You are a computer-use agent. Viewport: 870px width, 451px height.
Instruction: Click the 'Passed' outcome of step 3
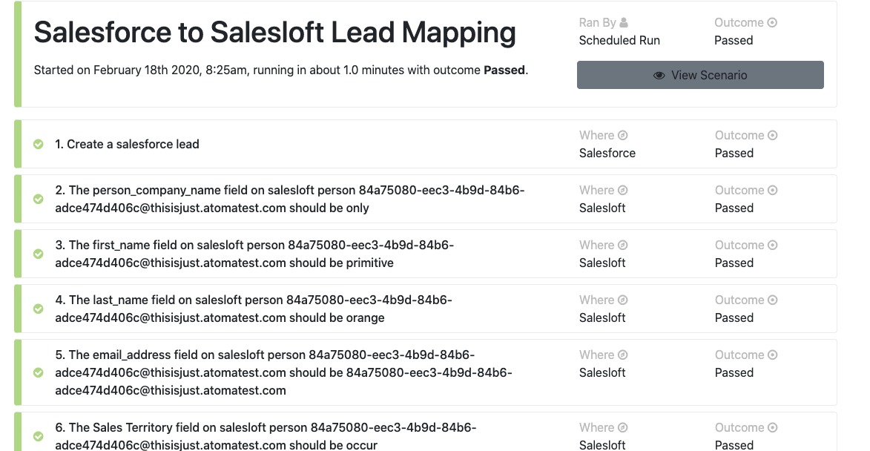[x=734, y=263]
